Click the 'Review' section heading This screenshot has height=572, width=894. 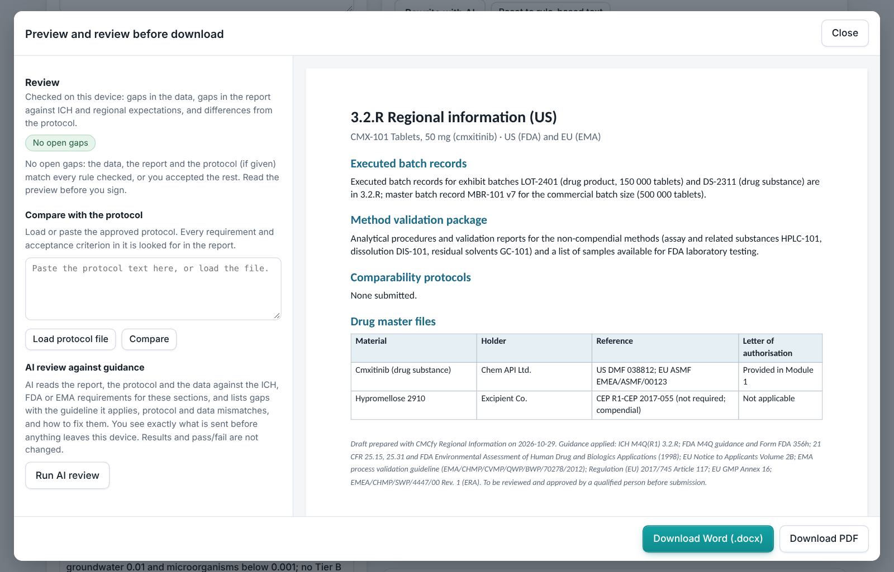point(42,83)
